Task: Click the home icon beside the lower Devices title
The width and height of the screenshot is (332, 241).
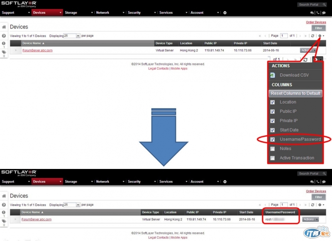Action: pos(4,196)
